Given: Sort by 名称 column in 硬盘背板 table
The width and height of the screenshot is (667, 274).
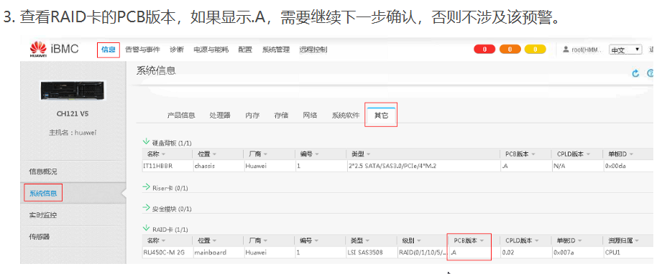Looking at the screenshot, I should click(156, 153).
